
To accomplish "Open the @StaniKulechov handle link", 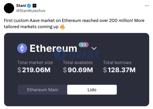I will [31, 11].
